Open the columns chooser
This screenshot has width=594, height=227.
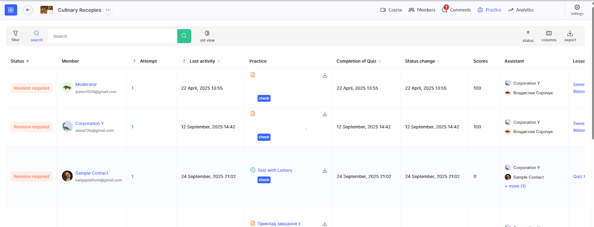[x=549, y=36]
